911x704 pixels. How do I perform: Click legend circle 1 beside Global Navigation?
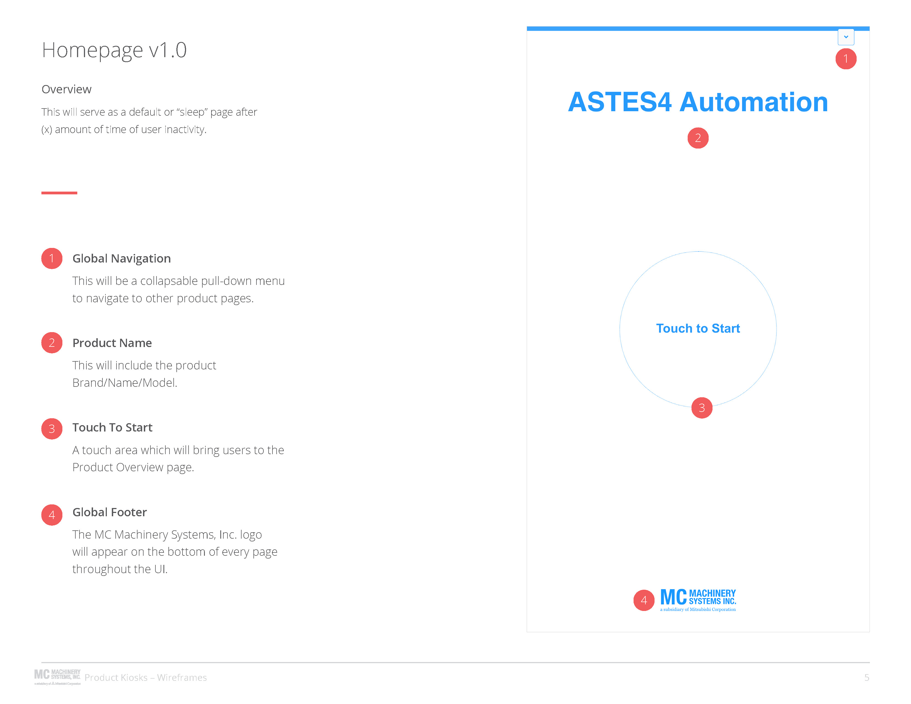click(x=52, y=259)
